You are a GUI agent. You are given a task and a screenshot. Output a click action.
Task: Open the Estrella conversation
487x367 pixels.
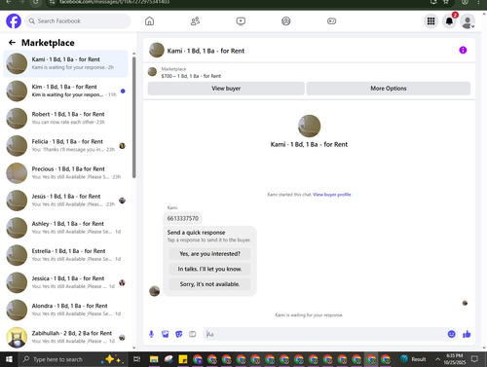[65, 255]
